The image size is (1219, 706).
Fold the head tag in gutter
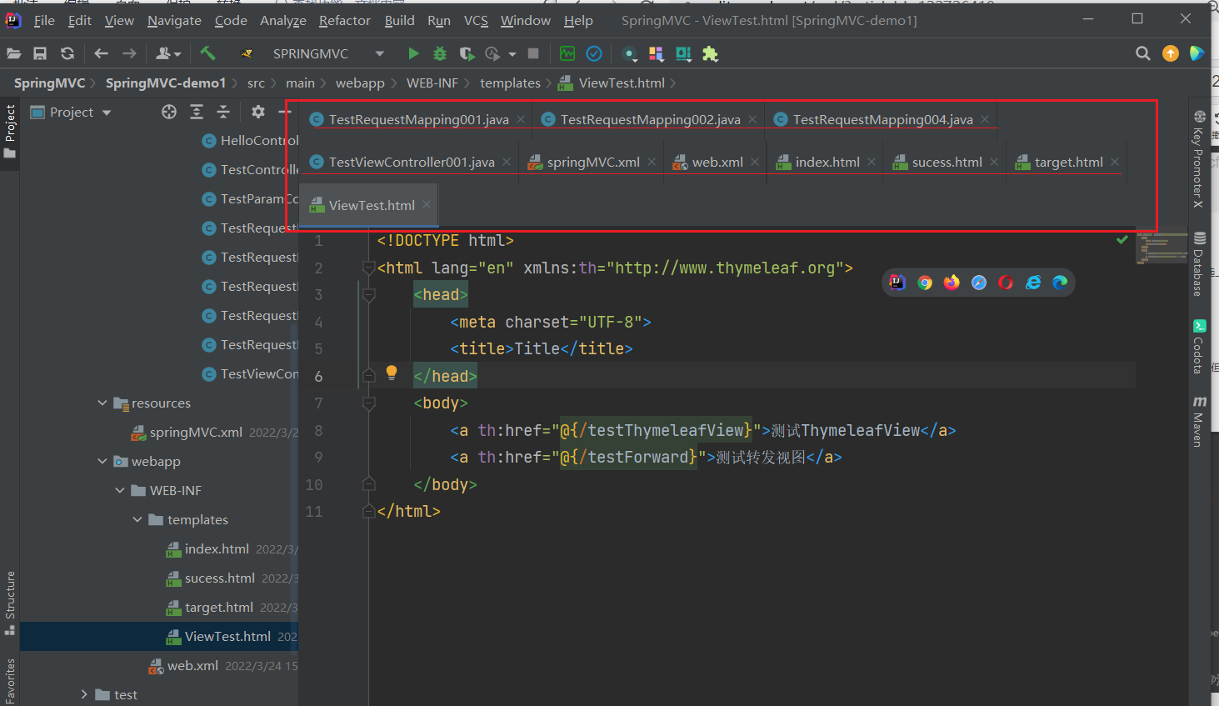(x=368, y=294)
